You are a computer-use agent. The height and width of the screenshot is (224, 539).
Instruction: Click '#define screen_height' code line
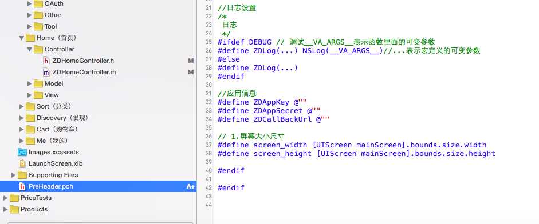click(x=356, y=154)
